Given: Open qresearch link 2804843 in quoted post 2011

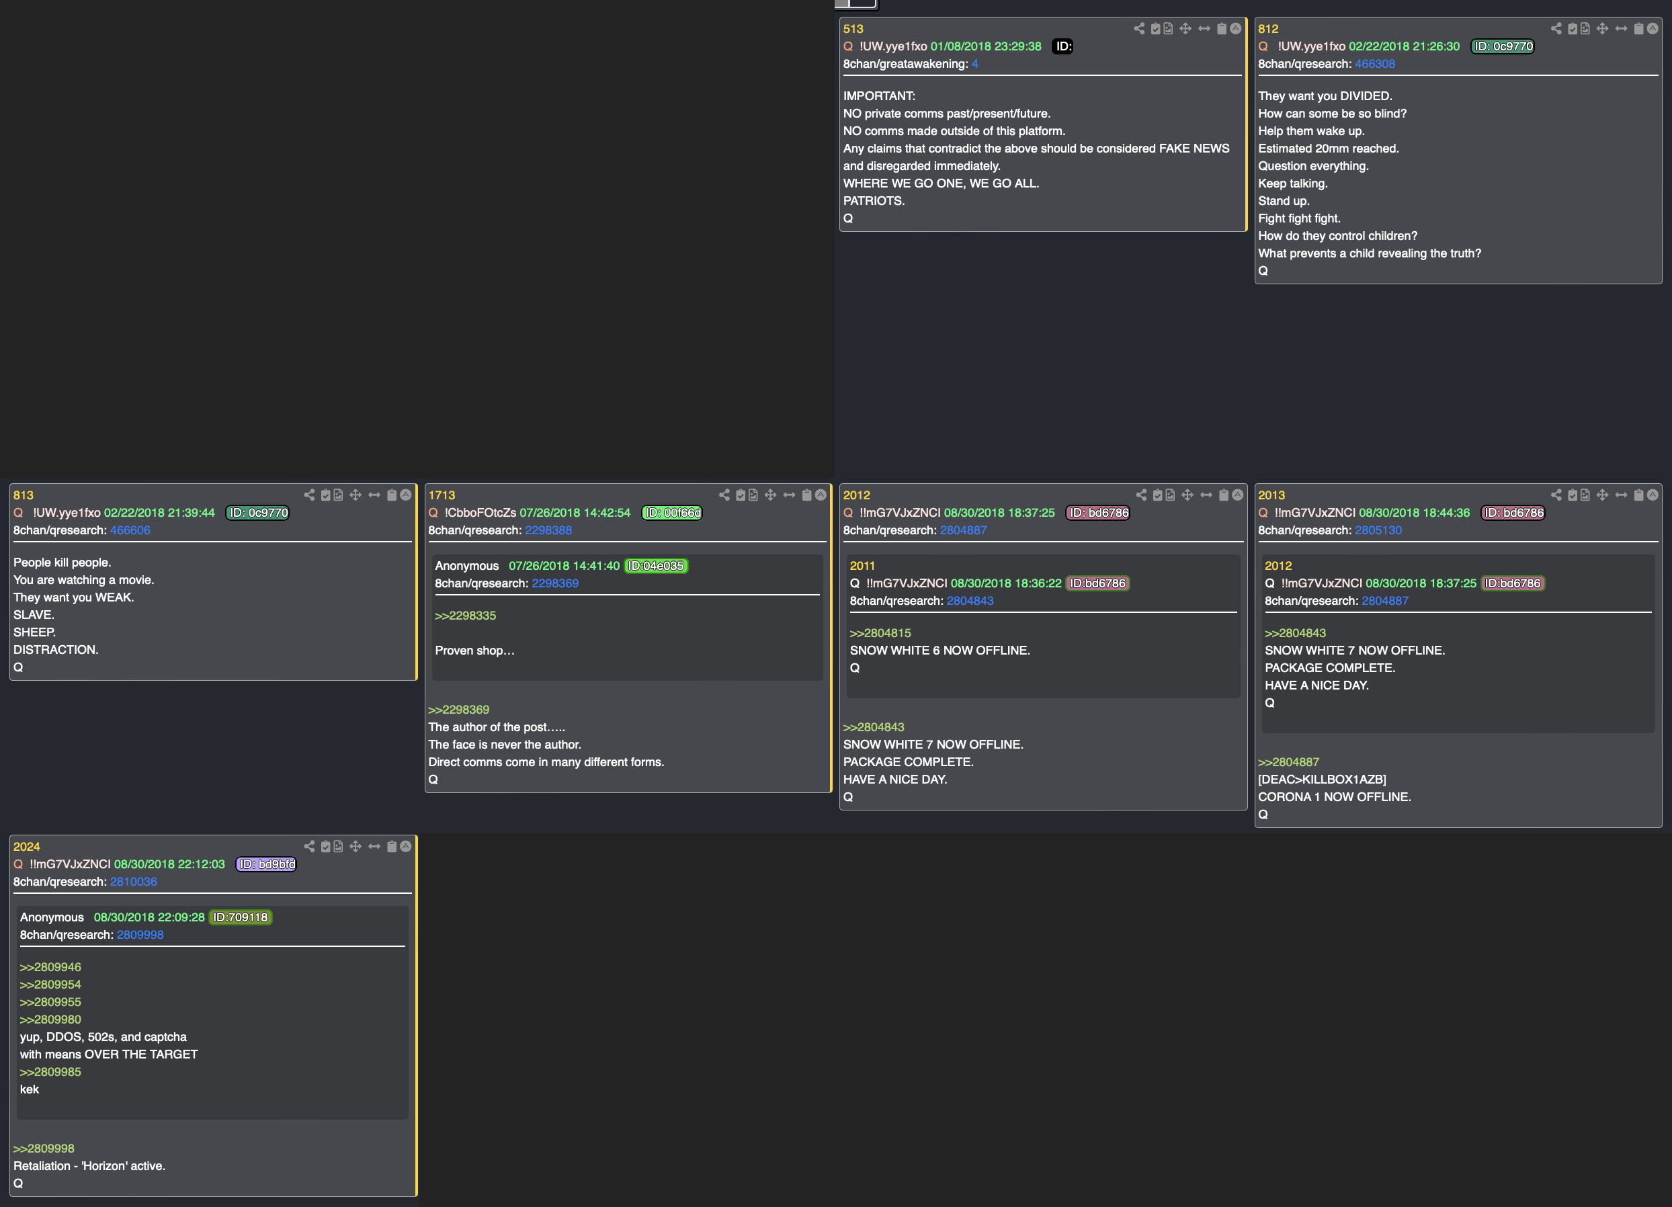Looking at the screenshot, I should [x=970, y=601].
